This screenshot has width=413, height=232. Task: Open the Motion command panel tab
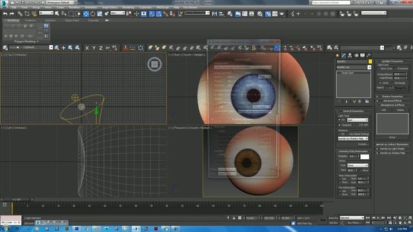click(x=356, y=55)
